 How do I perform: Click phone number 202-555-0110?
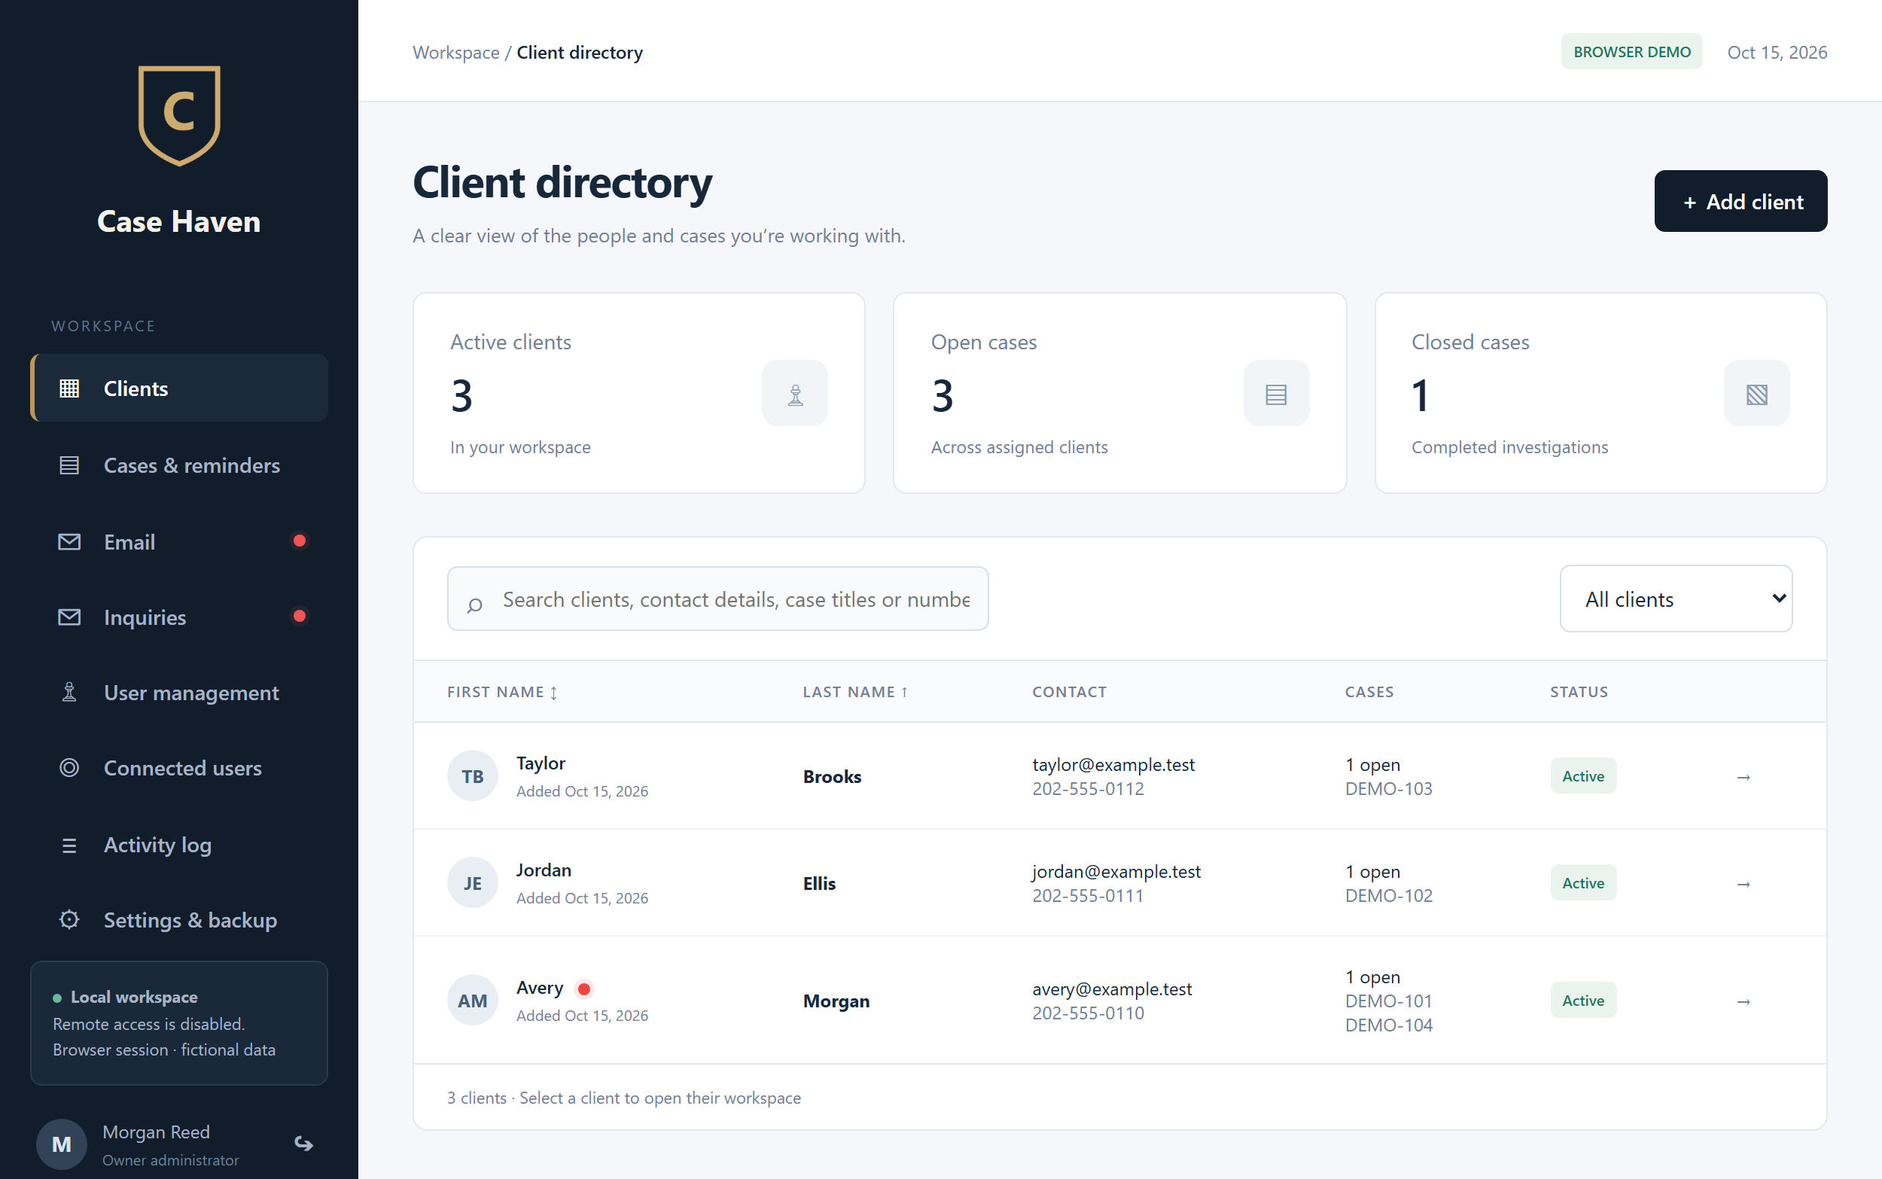click(1088, 1013)
